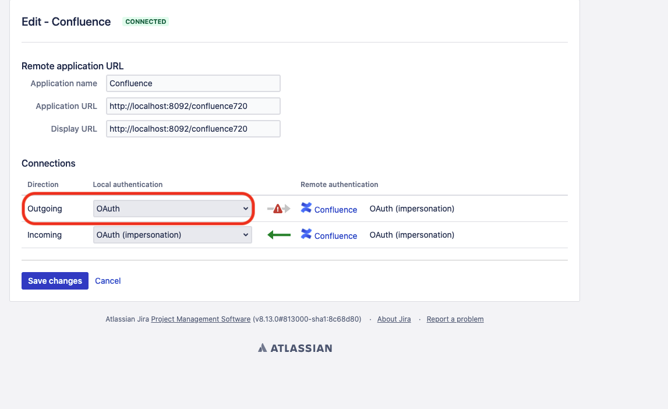Open the Project Management Software link
The height and width of the screenshot is (409, 668).
[x=201, y=319]
